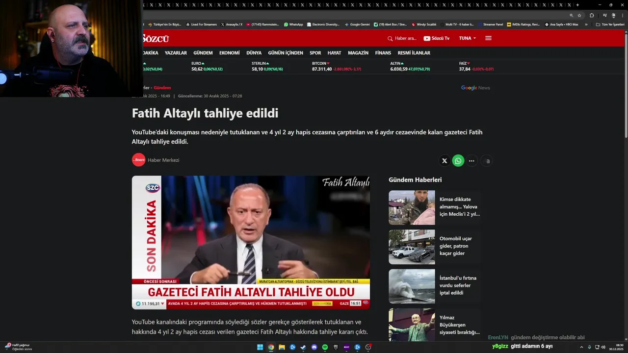Open volume control in system tray
The image size is (628, 353).
click(x=603, y=347)
